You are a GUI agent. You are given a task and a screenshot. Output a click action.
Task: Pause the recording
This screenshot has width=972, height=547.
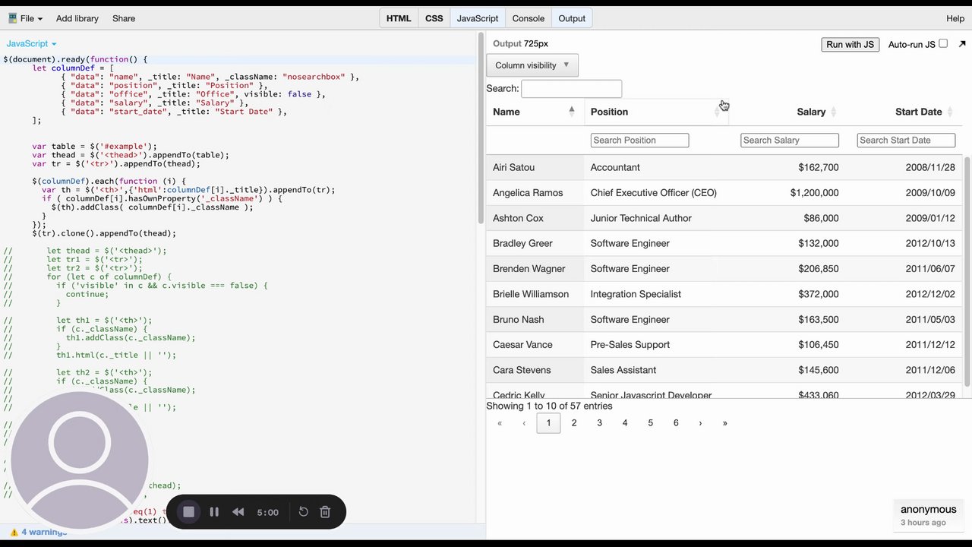[214, 512]
